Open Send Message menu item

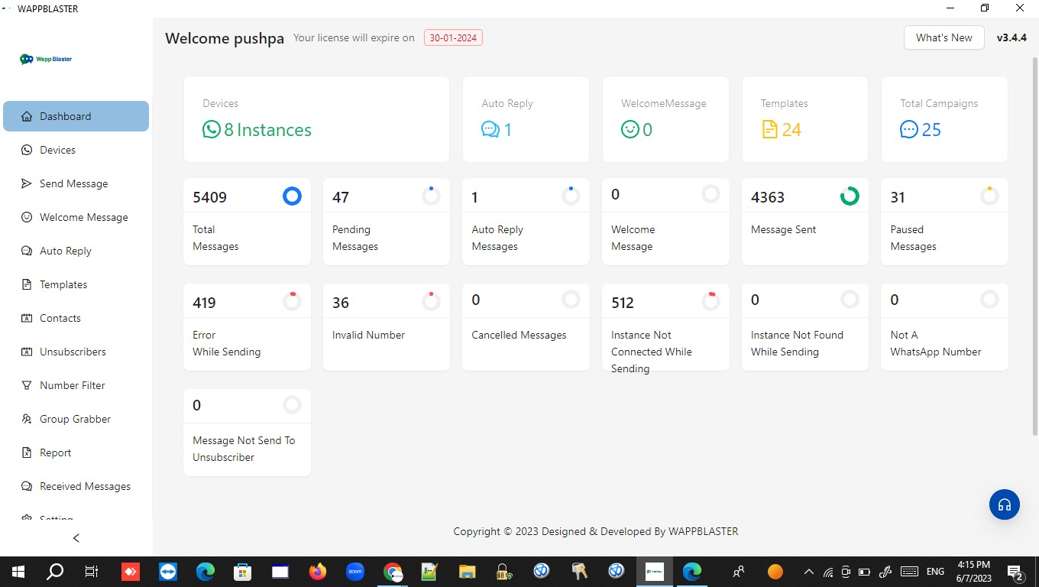tap(76, 183)
